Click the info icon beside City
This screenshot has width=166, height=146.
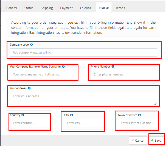click(x=72, y=115)
